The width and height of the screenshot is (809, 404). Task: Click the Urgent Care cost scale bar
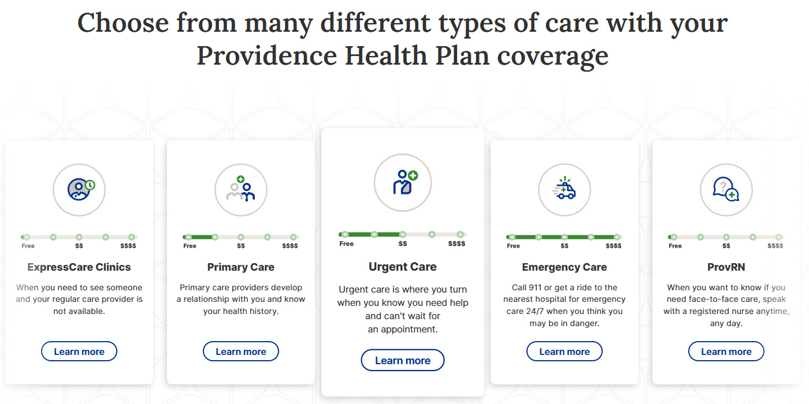click(403, 234)
